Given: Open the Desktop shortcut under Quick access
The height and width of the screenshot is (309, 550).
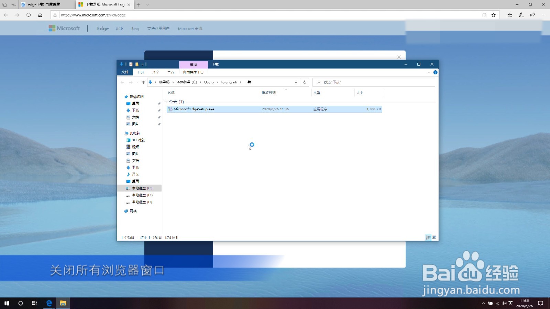Looking at the screenshot, I should pos(135,103).
